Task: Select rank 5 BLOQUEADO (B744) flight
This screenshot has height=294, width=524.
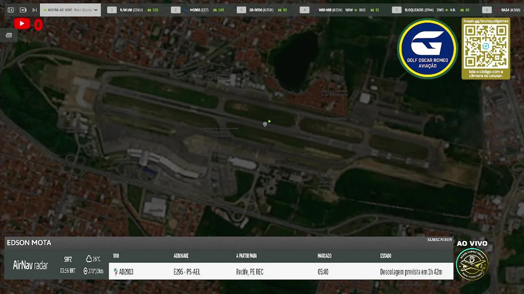Action: point(419,10)
